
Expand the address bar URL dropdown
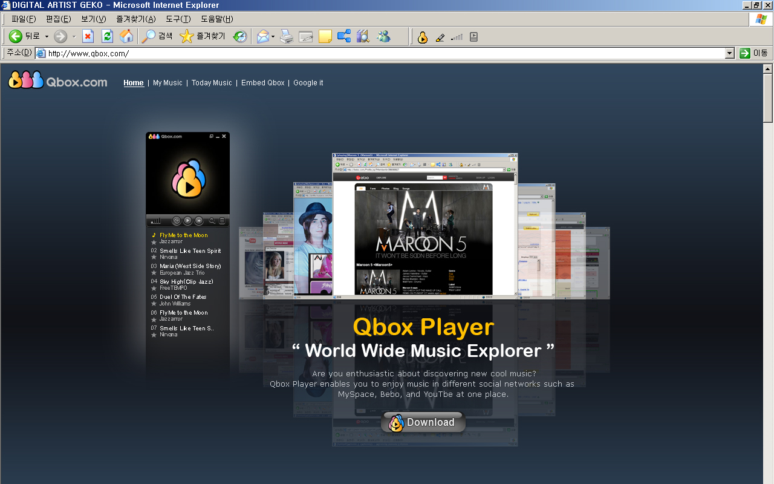[x=729, y=53]
